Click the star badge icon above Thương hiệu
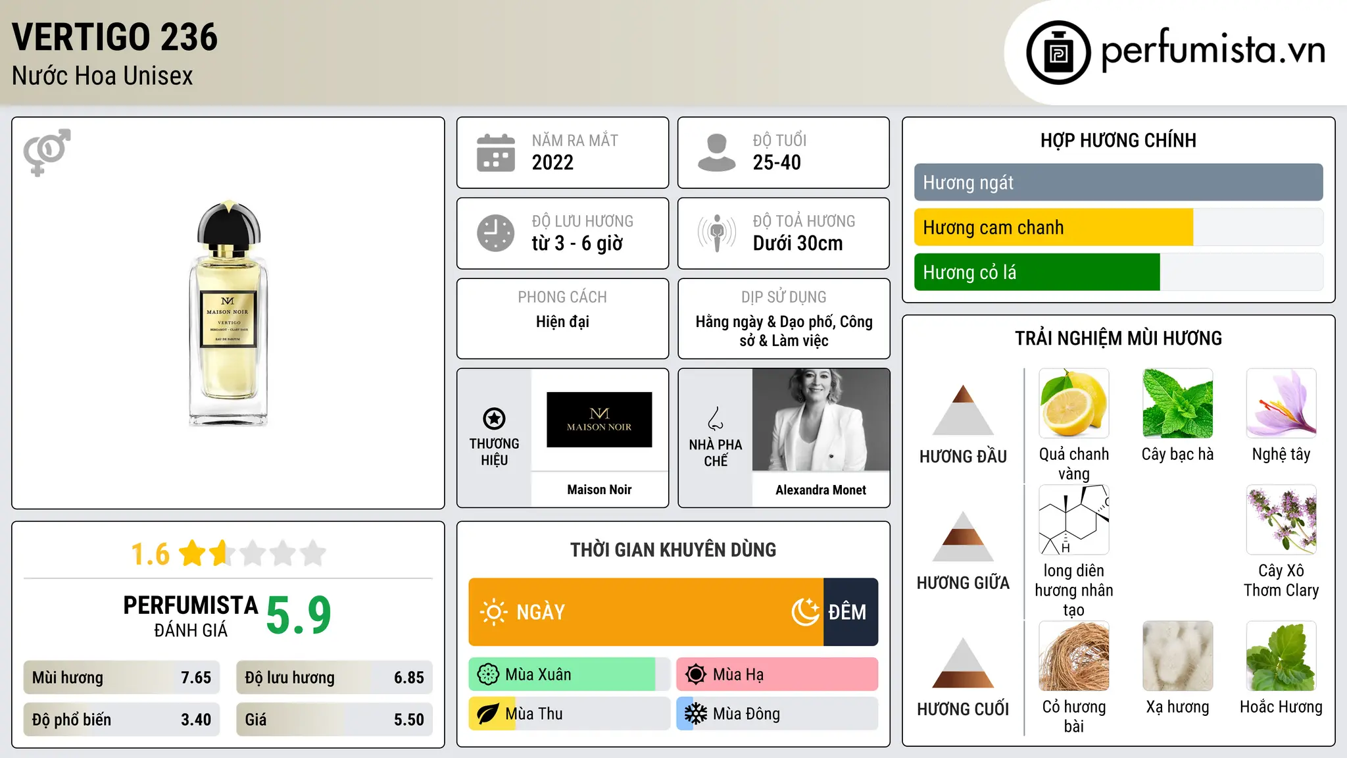This screenshot has width=1347, height=758. (x=495, y=418)
